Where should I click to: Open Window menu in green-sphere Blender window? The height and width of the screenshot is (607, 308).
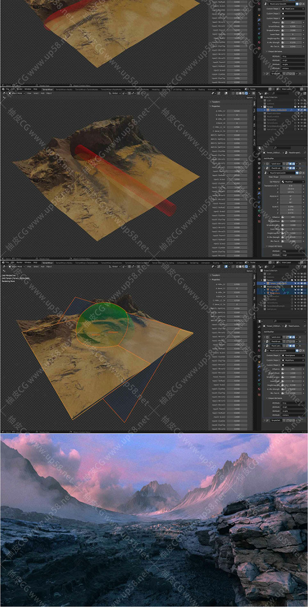coord(27,262)
